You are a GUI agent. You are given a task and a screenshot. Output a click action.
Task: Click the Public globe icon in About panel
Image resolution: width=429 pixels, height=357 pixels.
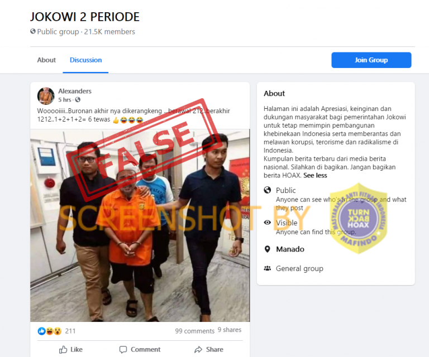click(x=268, y=190)
